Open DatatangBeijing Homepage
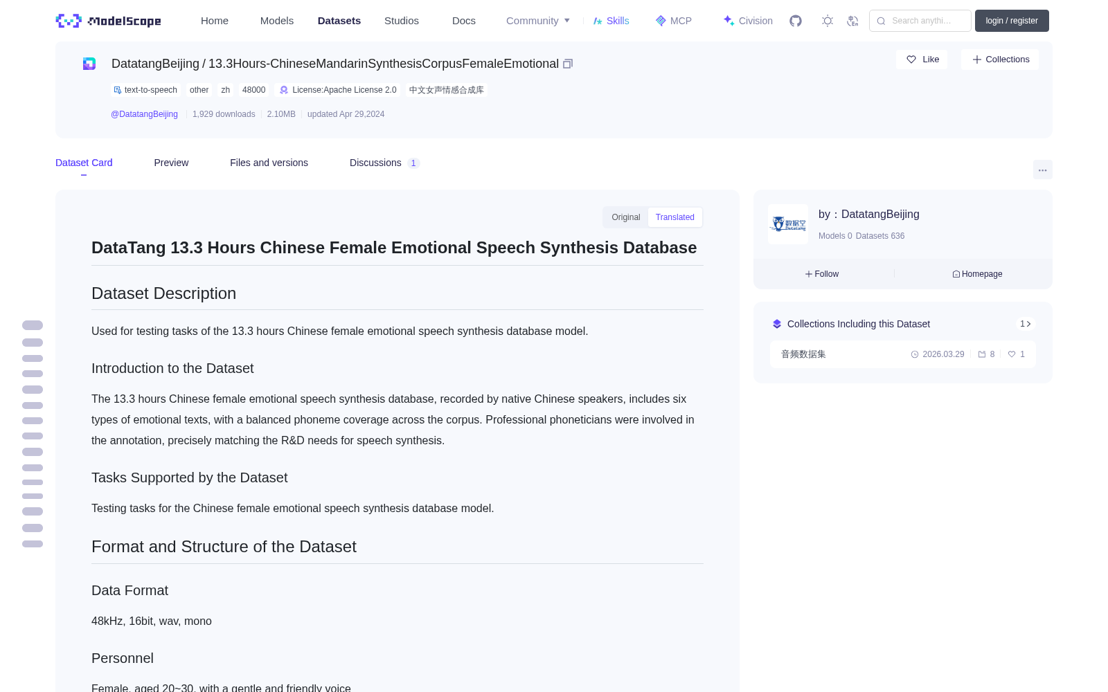This screenshot has width=1108, height=692. coord(977,274)
